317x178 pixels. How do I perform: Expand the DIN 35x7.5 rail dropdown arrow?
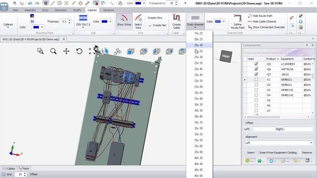(x=83, y=27)
